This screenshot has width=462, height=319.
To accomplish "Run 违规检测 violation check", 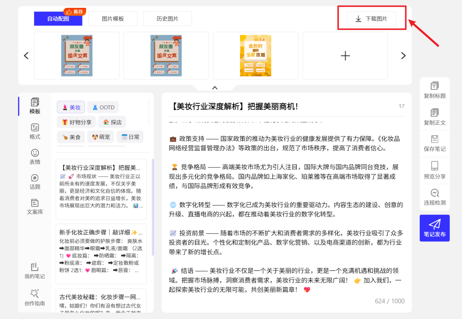I will click(x=435, y=197).
